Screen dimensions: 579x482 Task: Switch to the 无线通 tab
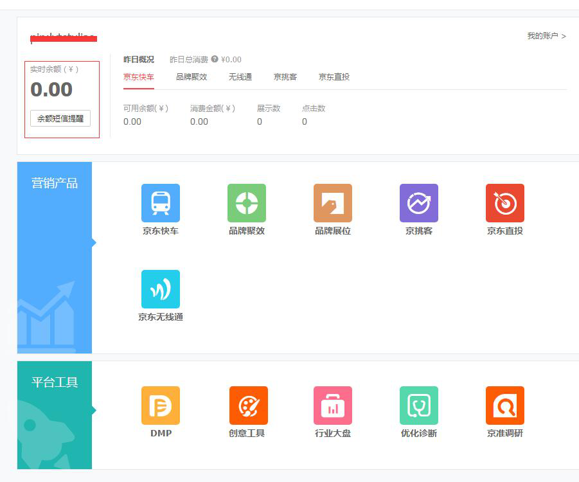240,77
